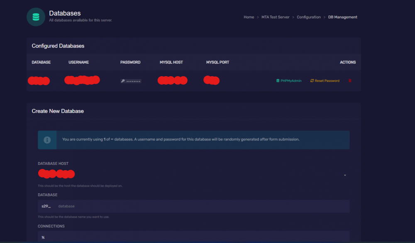Viewport: 415px width, 243px height.
Task: Click into the Connections input field
Action: click(x=193, y=237)
